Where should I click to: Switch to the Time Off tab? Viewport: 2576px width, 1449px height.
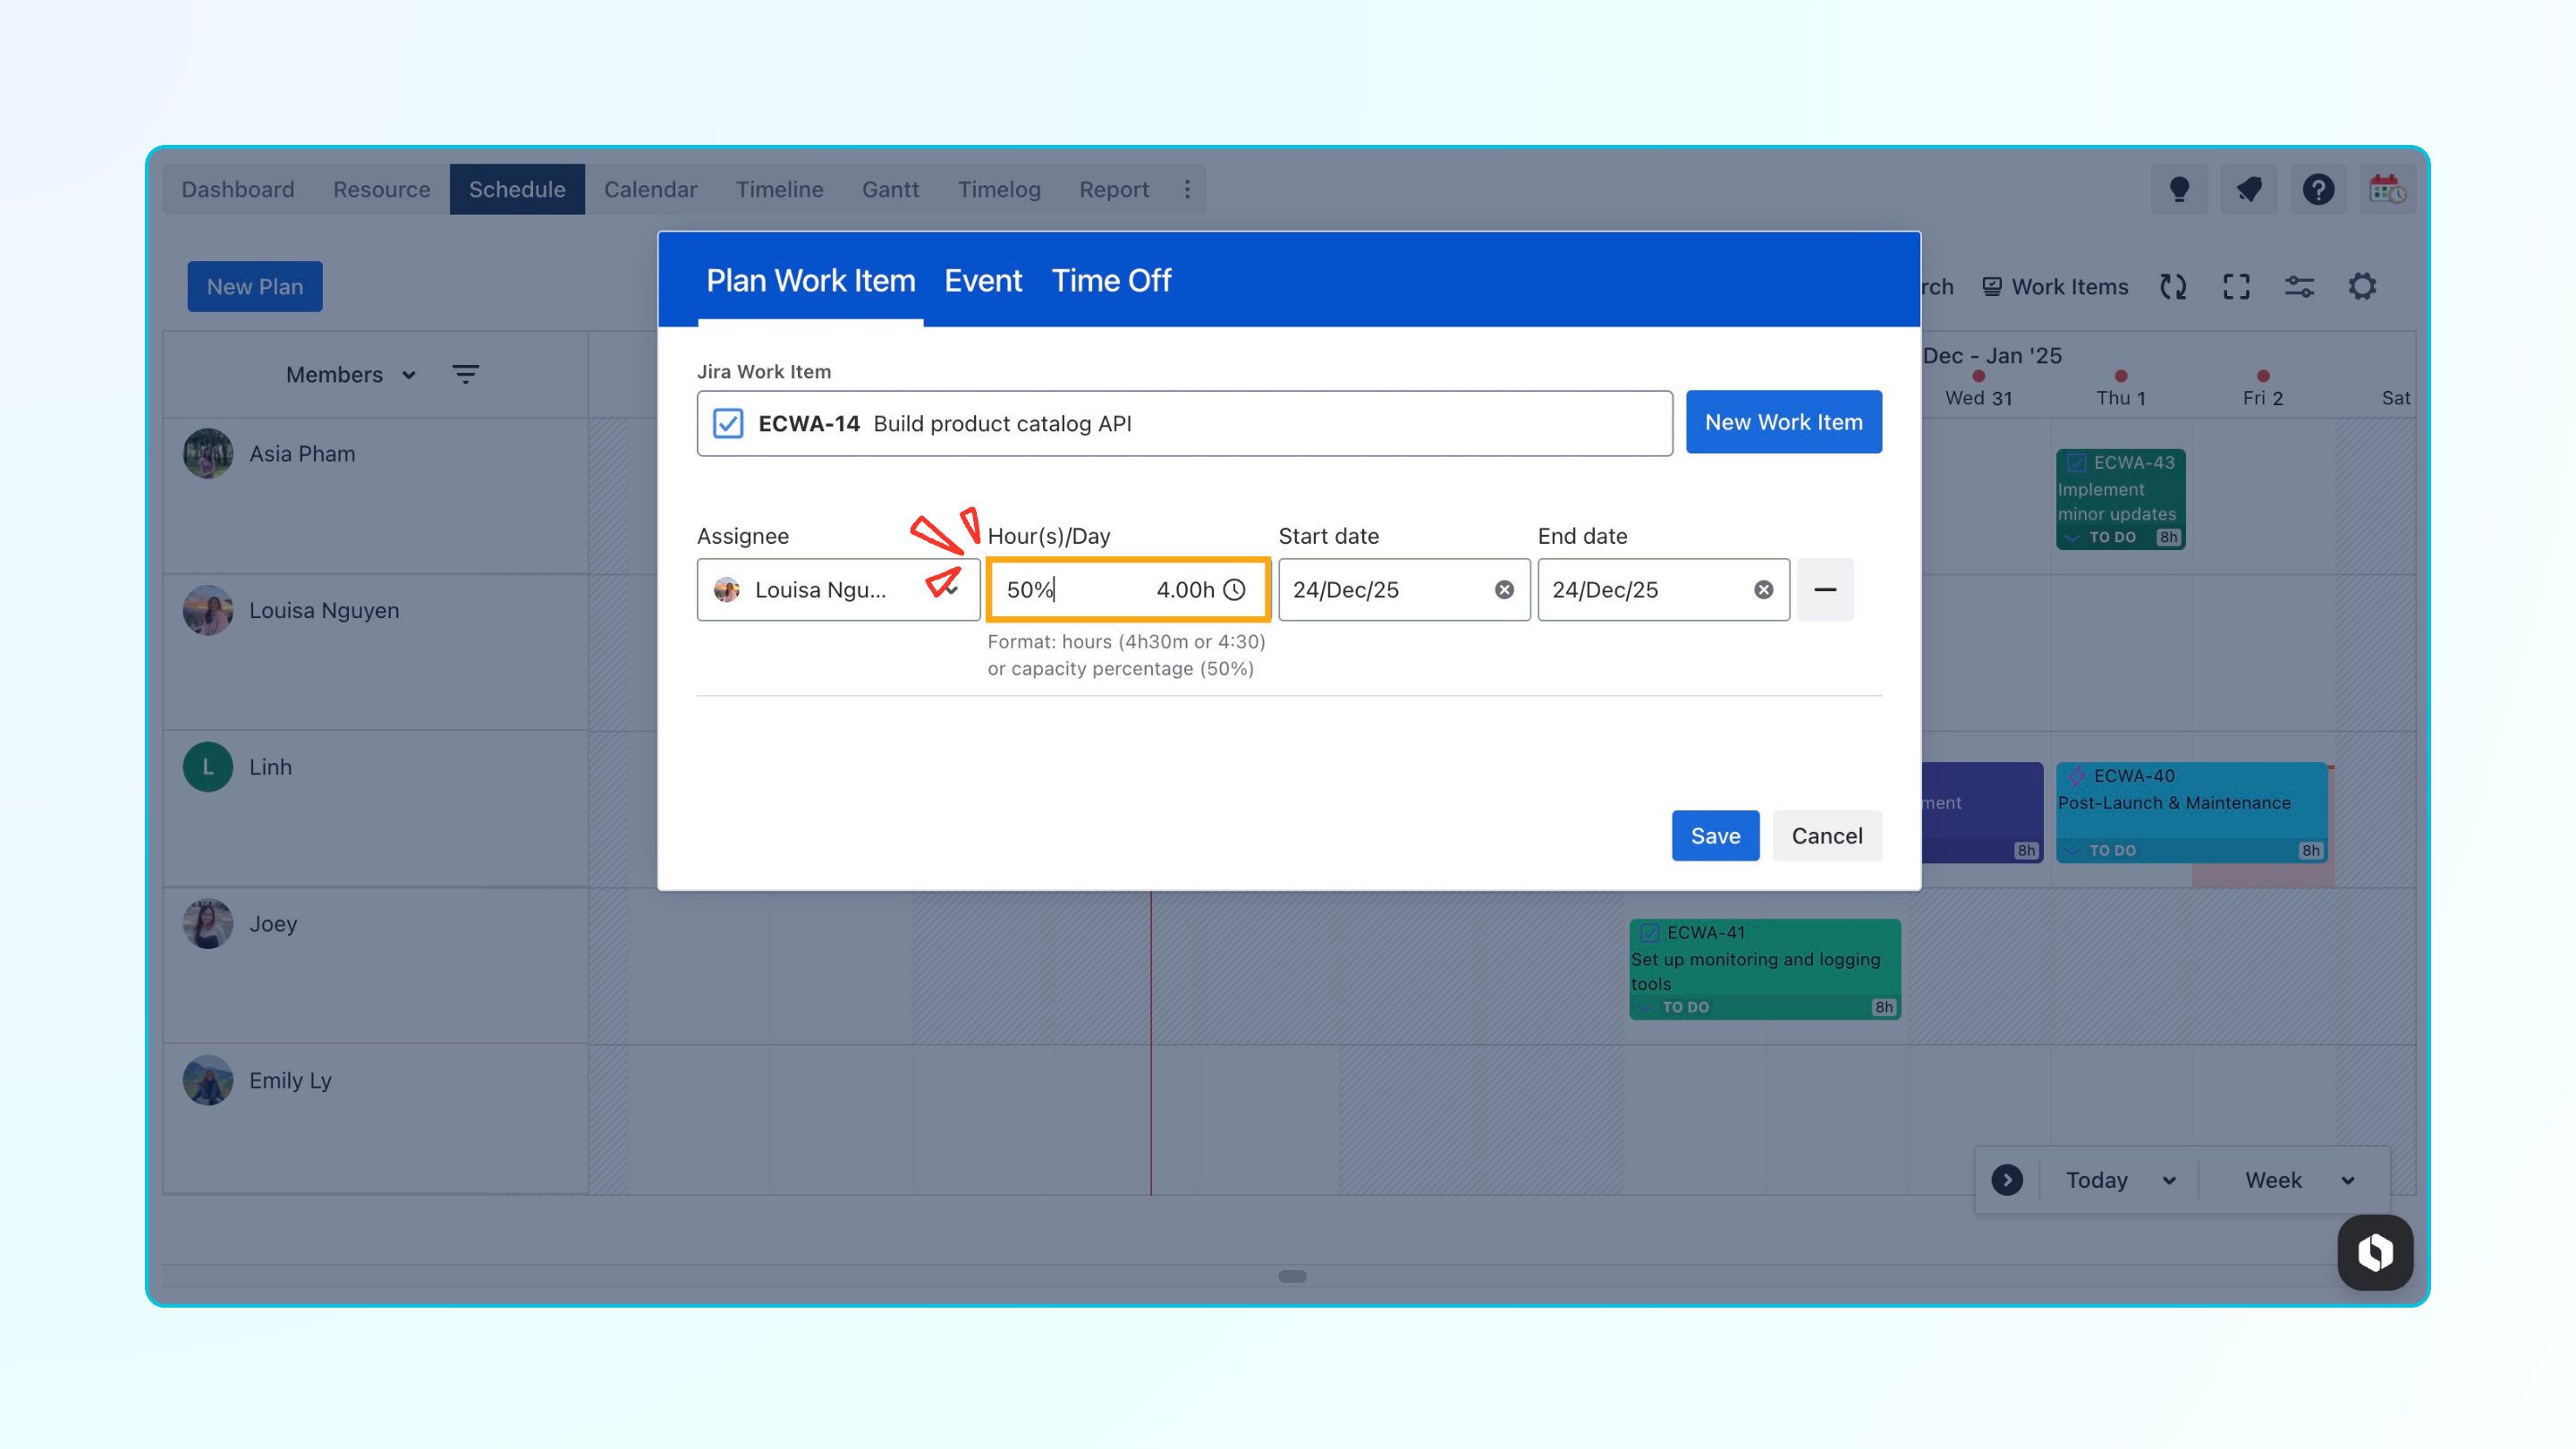coord(1110,281)
